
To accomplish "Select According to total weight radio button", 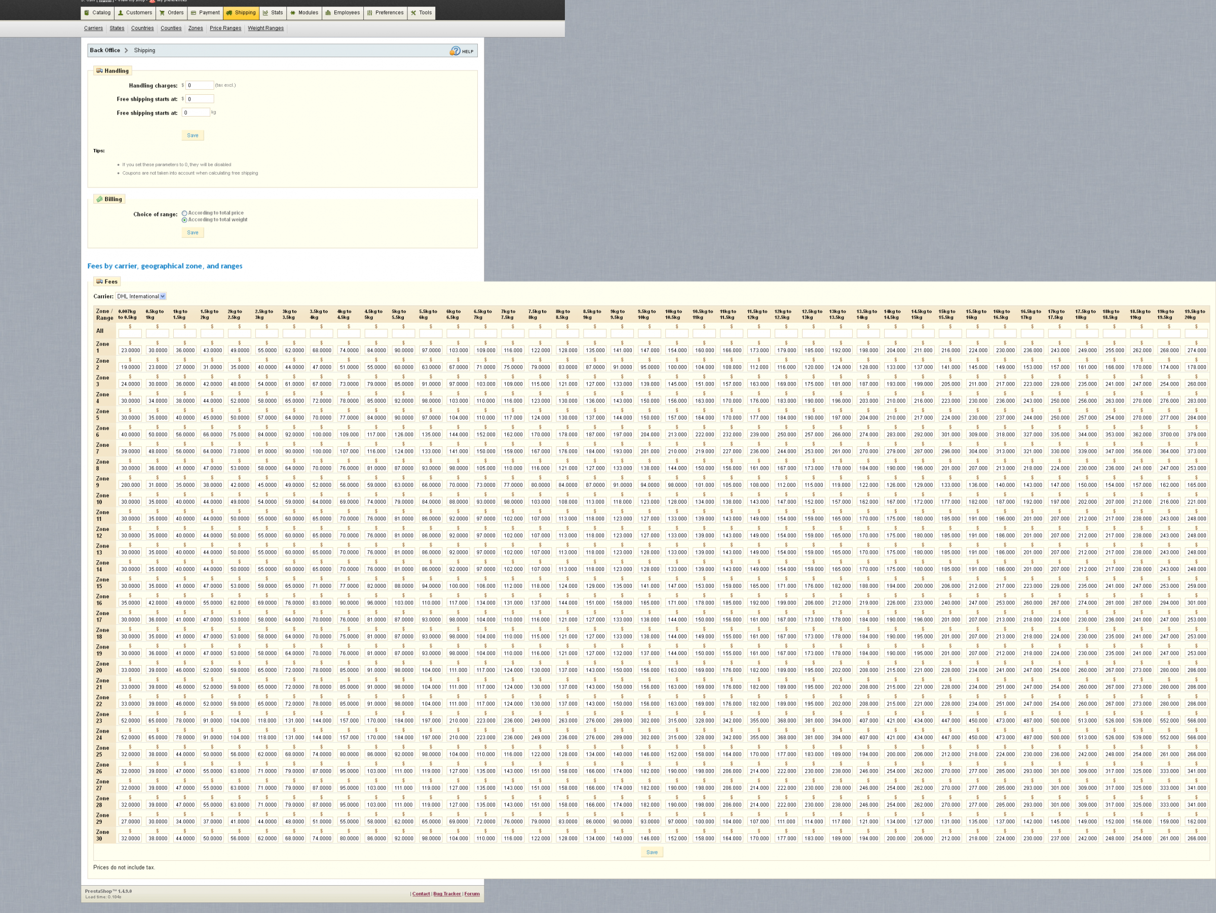I will pyautogui.click(x=185, y=220).
